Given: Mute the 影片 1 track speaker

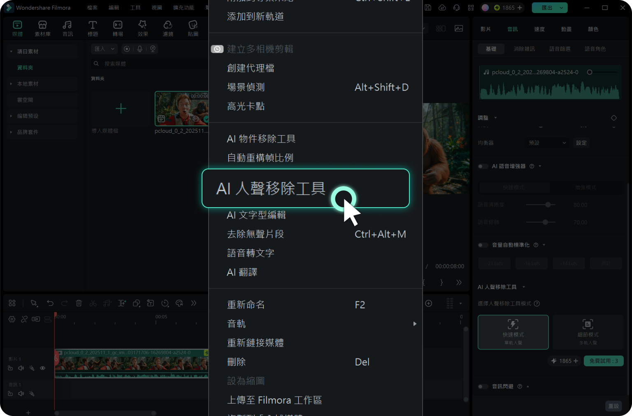Looking at the screenshot, I should pyautogui.click(x=21, y=368).
